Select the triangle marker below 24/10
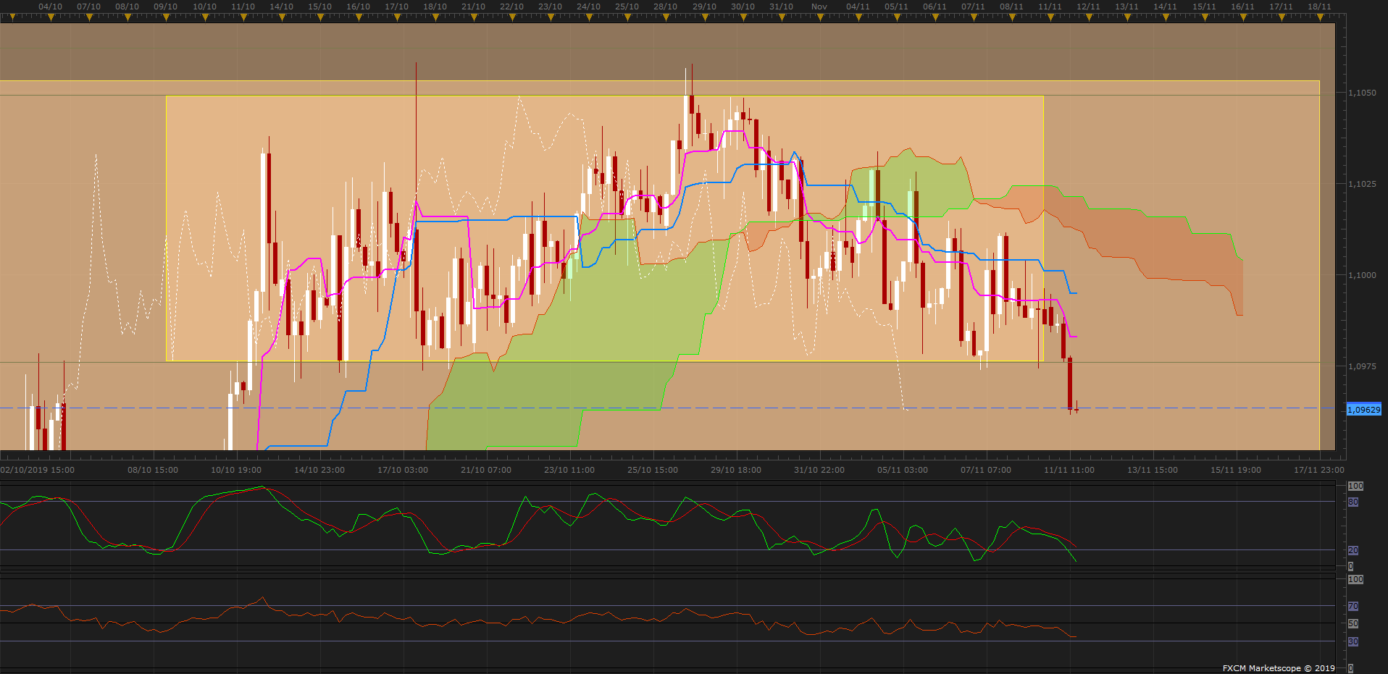Screen dimensions: 1388x674 589,17
